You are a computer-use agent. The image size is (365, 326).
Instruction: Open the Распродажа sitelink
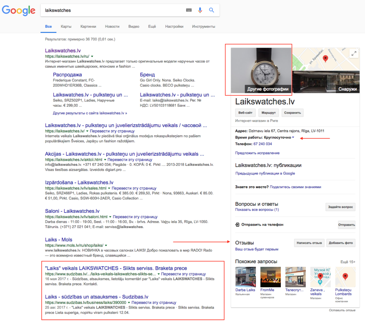[x=67, y=75]
